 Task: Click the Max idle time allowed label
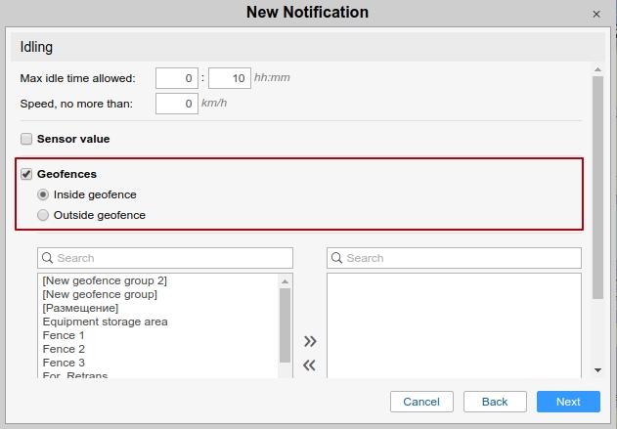(77, 78)
